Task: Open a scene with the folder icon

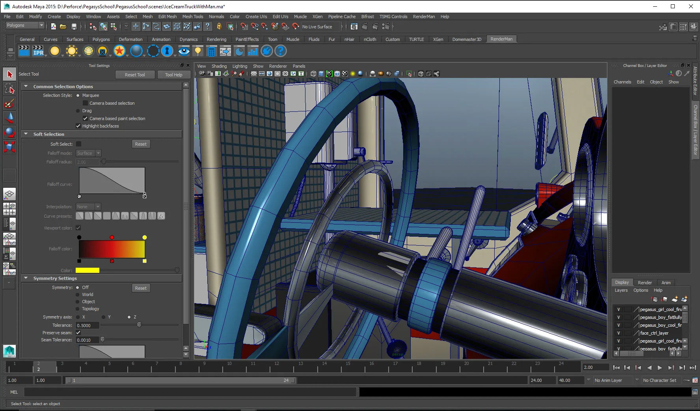Action: 63,27
